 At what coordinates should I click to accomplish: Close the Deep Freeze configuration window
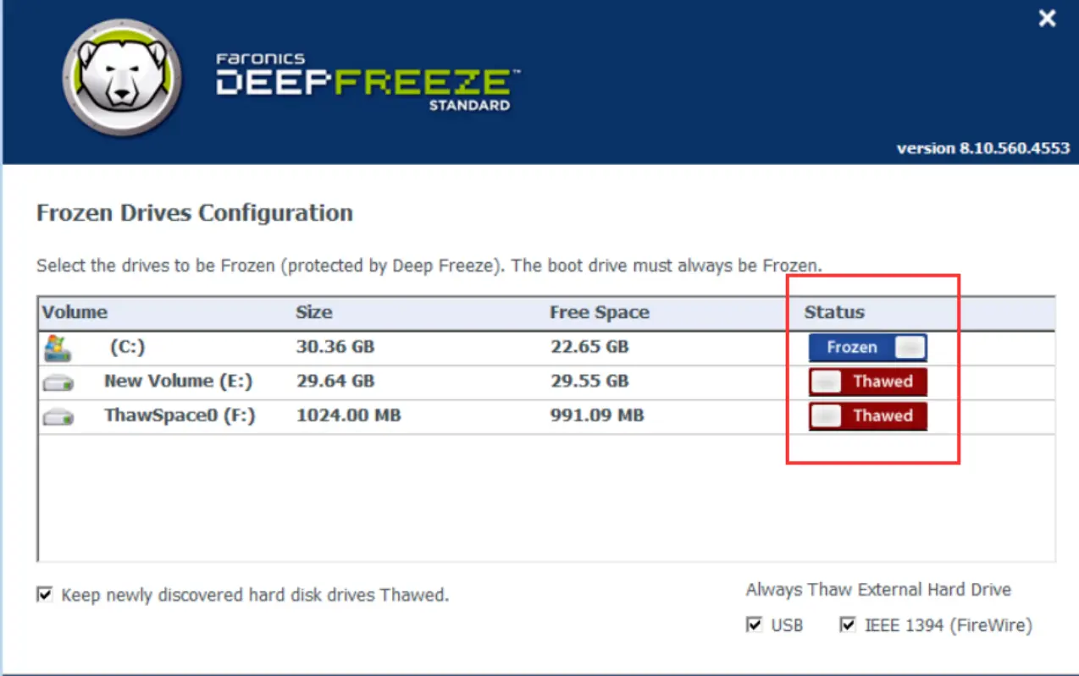tap(1048, 18)
